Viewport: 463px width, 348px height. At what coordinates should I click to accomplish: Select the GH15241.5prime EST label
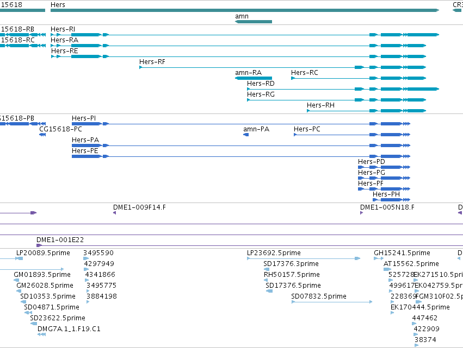click(402, 253)
